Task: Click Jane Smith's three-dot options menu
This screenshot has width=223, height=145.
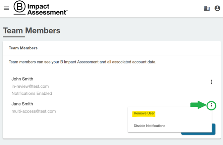Action: [x=211, y=105]
